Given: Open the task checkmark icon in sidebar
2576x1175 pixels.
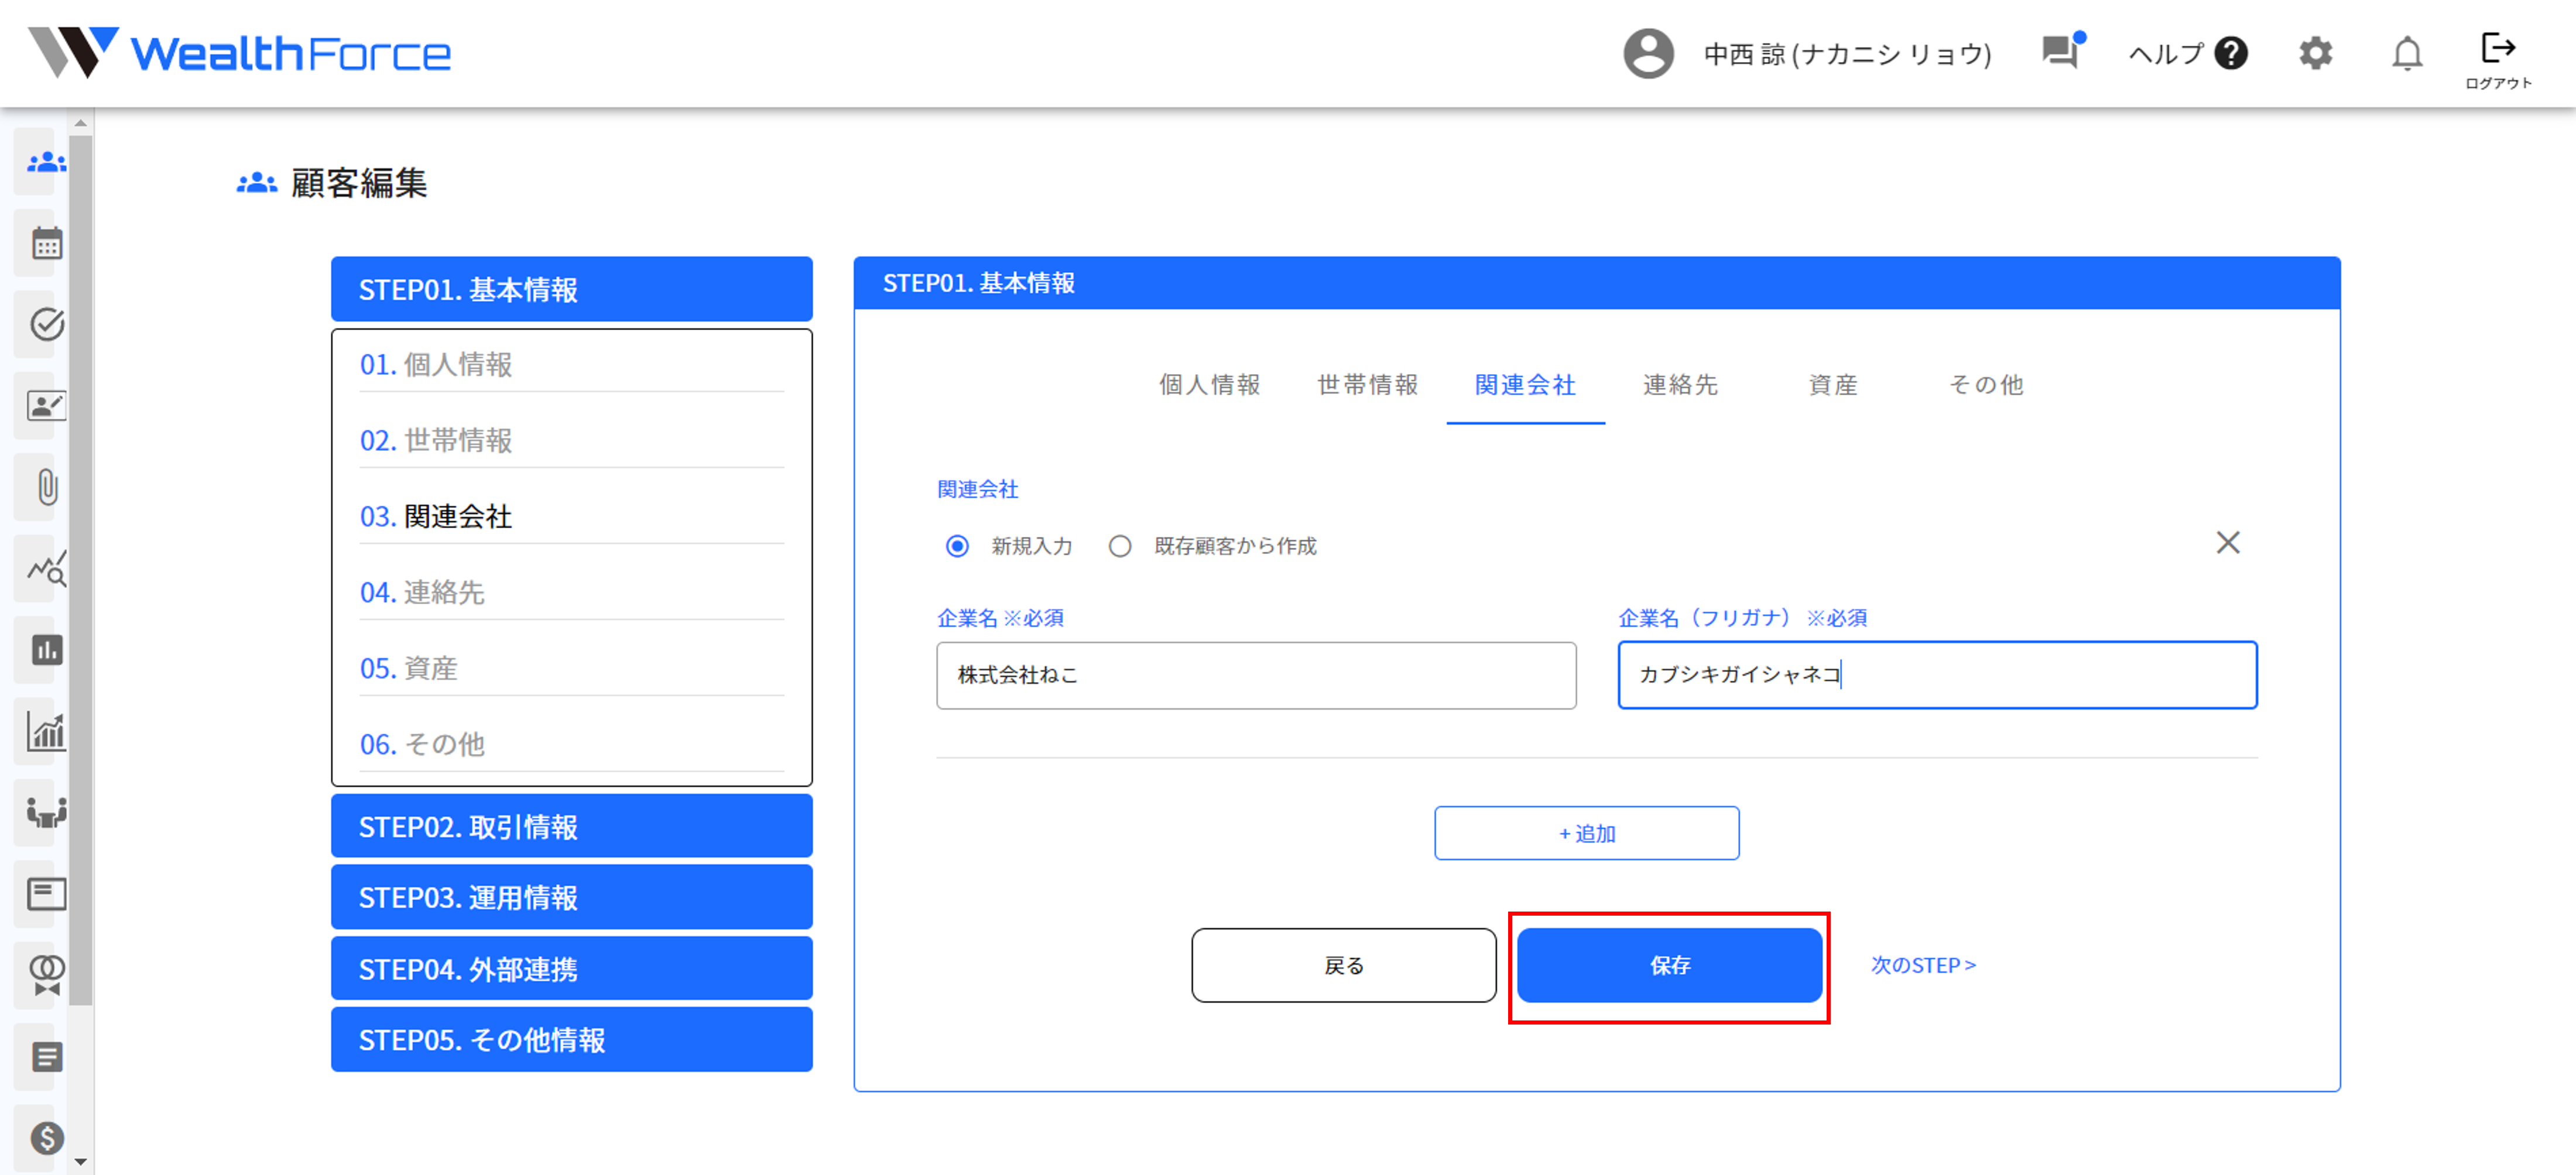Looking at the screenshot, I should point(46,324).
